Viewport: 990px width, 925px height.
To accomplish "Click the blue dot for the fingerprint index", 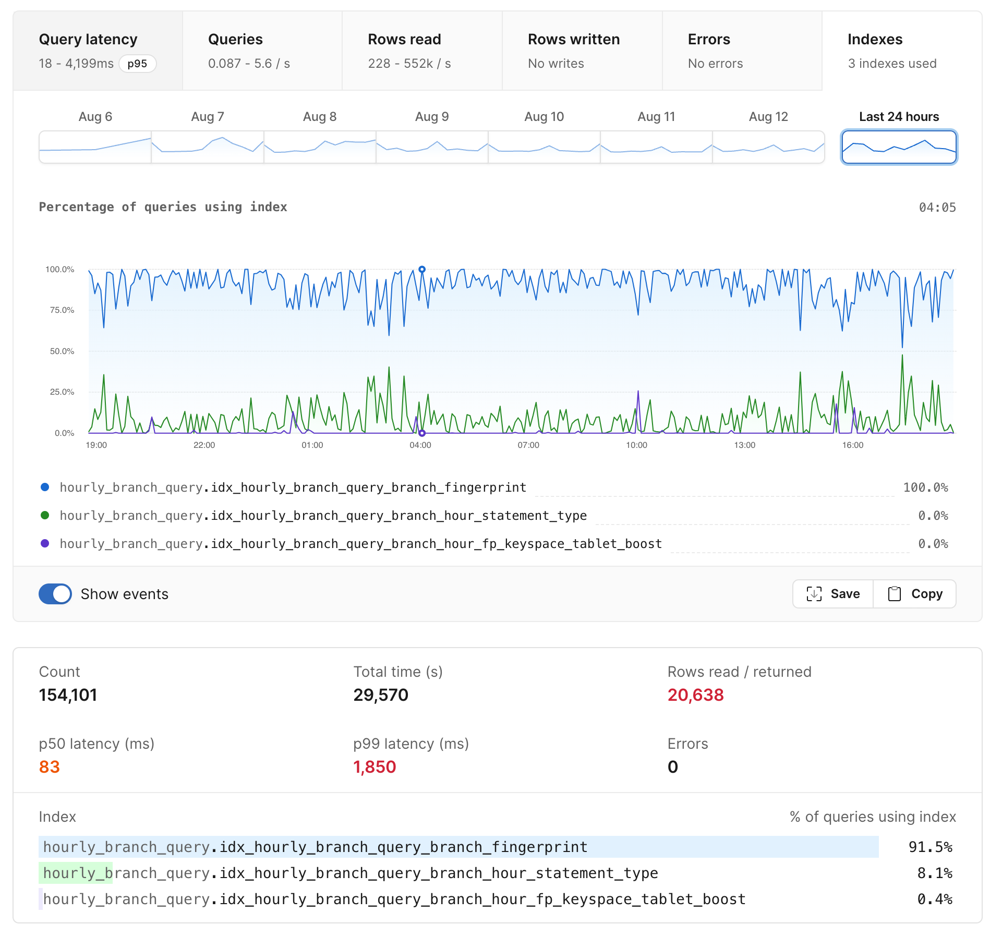I will pos(45,487).
